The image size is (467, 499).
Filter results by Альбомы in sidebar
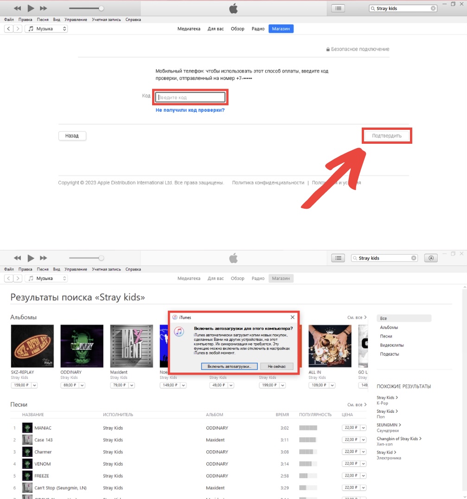click(389, 327)
